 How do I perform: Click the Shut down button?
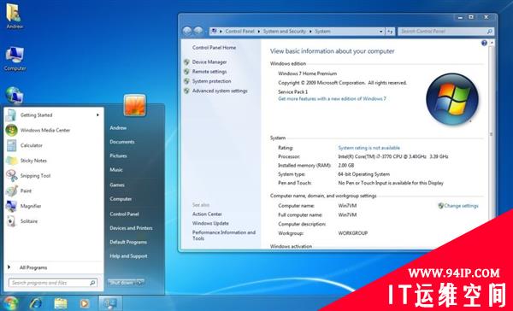click(x=122, y=283)
